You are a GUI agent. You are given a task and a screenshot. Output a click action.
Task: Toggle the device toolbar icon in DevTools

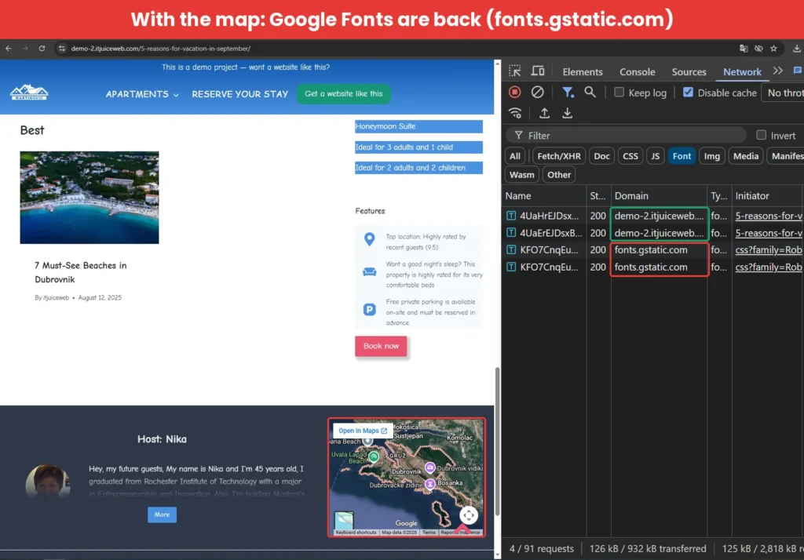coord(537,71)
